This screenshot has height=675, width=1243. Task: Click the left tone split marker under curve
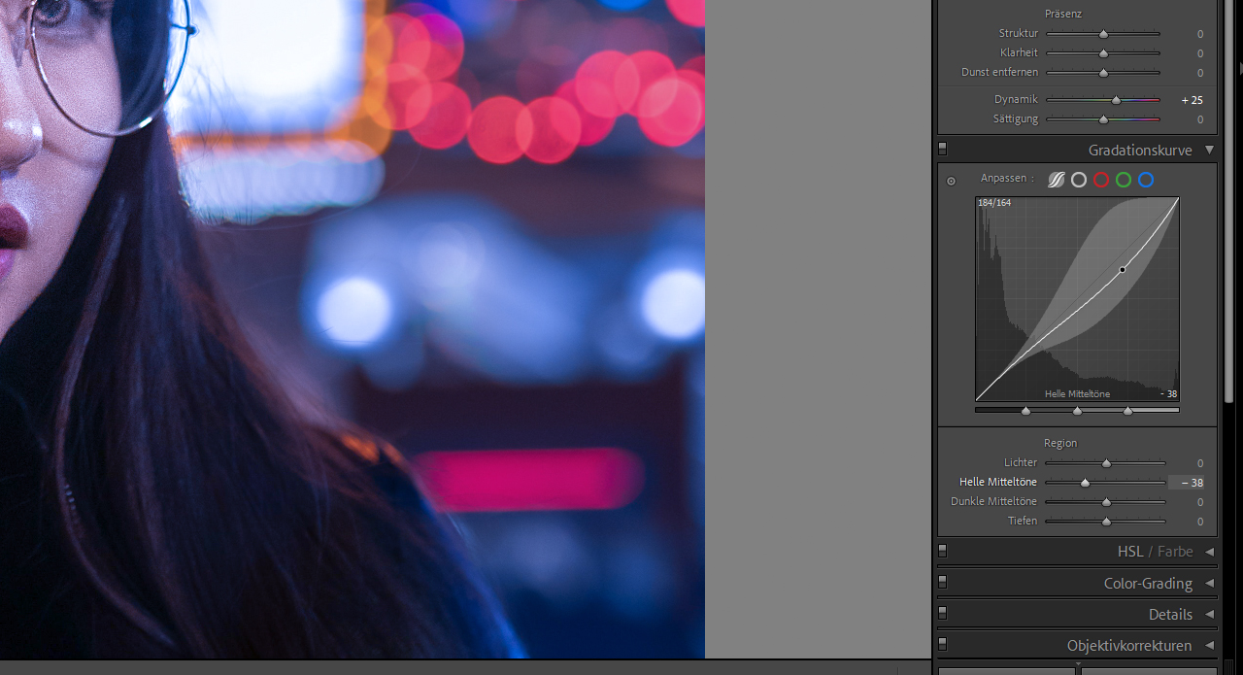click(1025, 411)
